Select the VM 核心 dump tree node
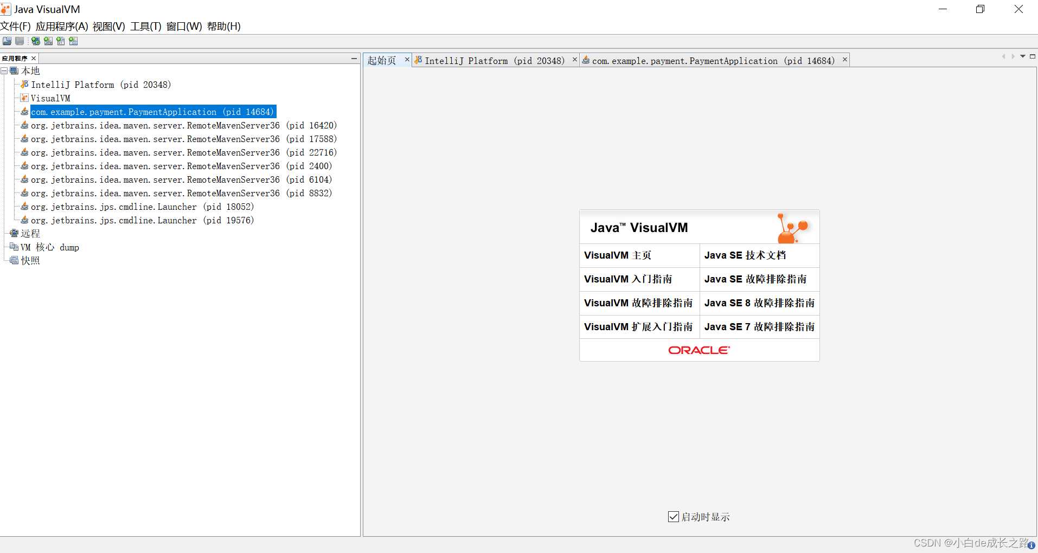Image resolution: width=1038 pixels, height=553 pixels. pyautogui.click(x=50, y=247)
